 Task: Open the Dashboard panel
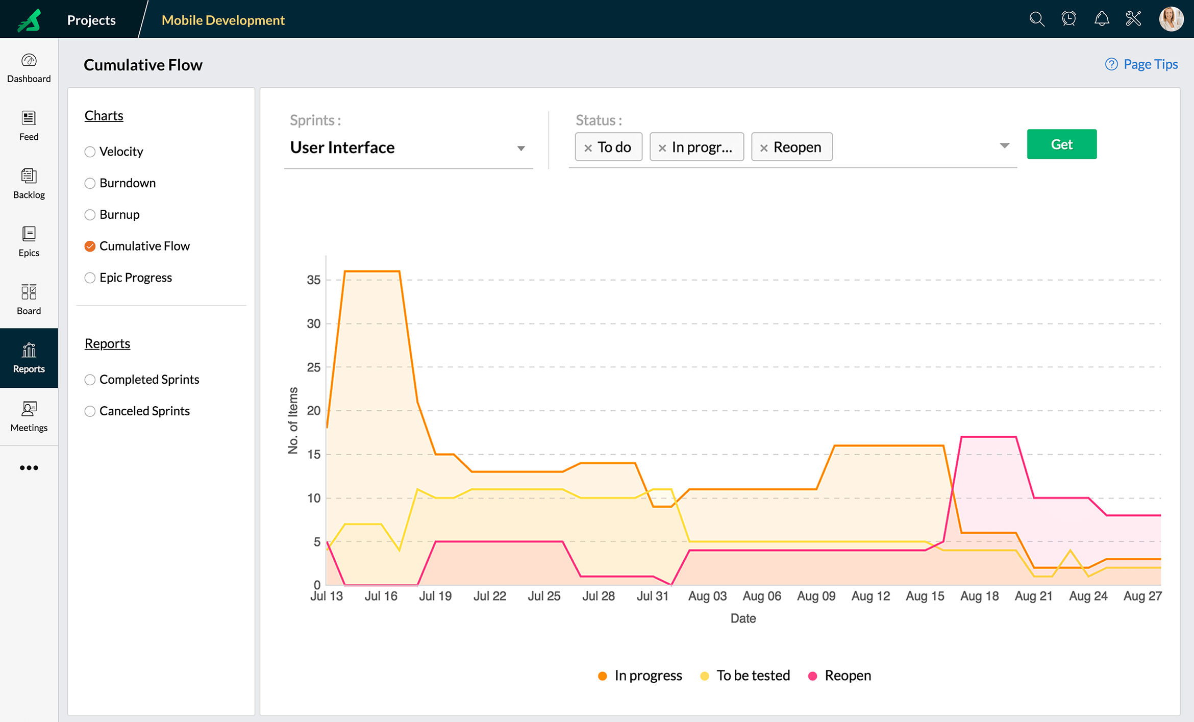click(29, 68)
